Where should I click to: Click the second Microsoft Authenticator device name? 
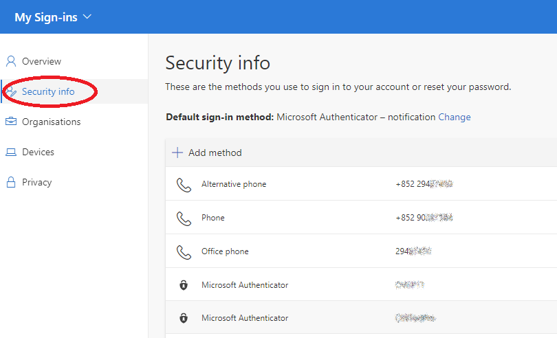[415, 318]
